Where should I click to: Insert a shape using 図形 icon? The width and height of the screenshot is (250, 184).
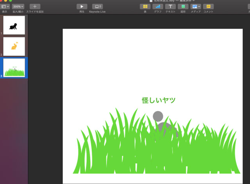[x=183, y=7]
